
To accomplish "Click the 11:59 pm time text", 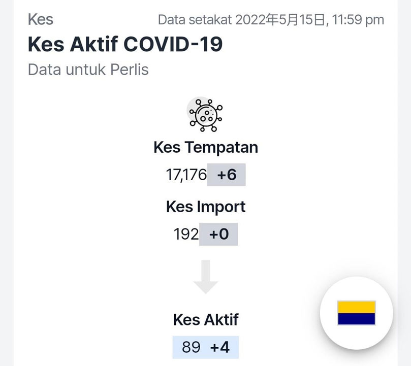I will [x=358, y=20].
